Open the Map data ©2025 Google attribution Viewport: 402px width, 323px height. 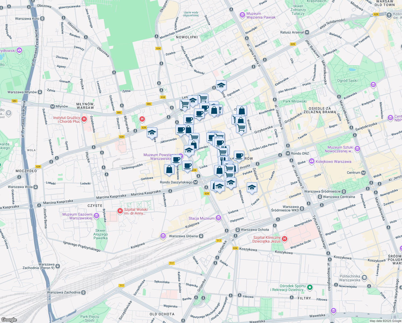(385, 321)
